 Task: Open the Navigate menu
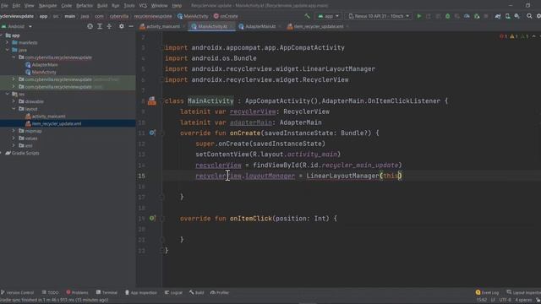(47, 6)
